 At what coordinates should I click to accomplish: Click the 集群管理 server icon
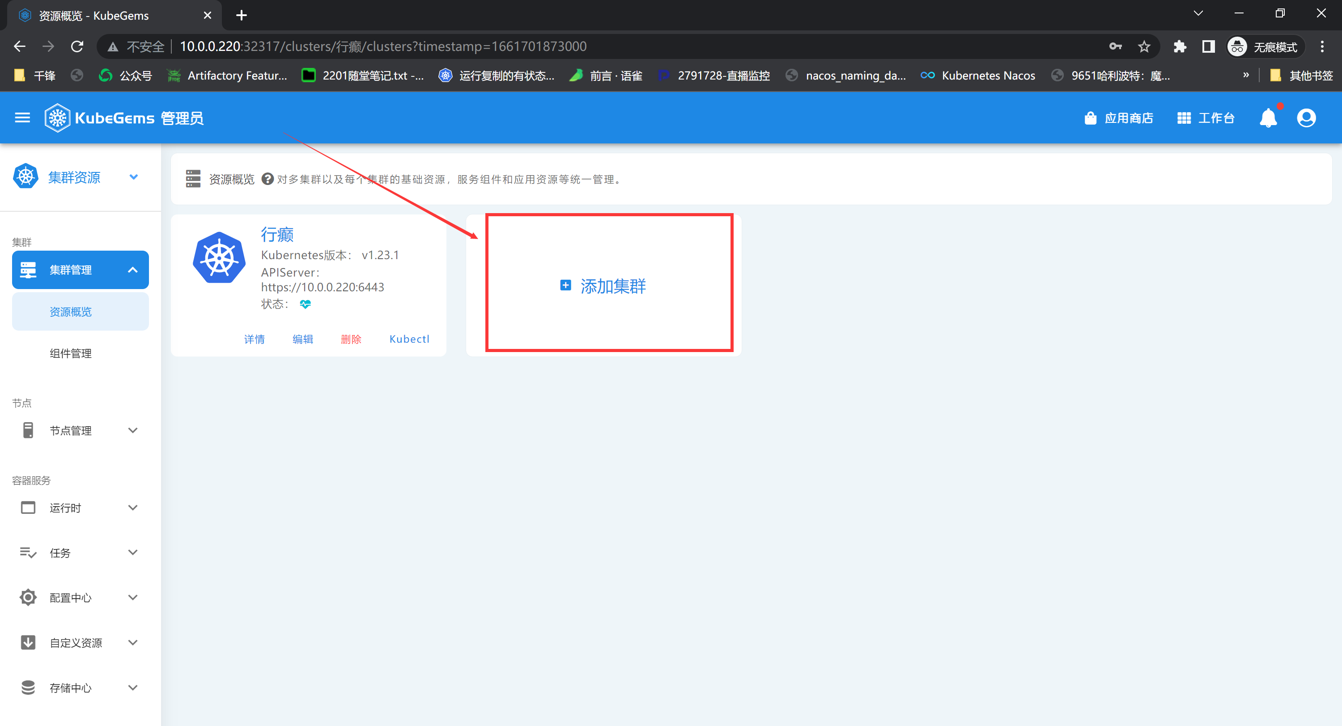click(x=28, y=269)
